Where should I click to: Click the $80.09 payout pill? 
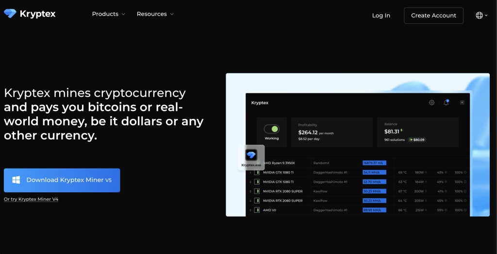coord(417,139)
